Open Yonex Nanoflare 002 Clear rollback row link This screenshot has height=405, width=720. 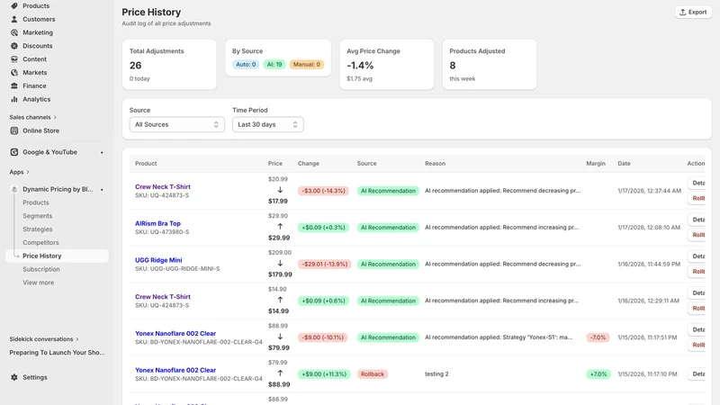click(175, 370)
